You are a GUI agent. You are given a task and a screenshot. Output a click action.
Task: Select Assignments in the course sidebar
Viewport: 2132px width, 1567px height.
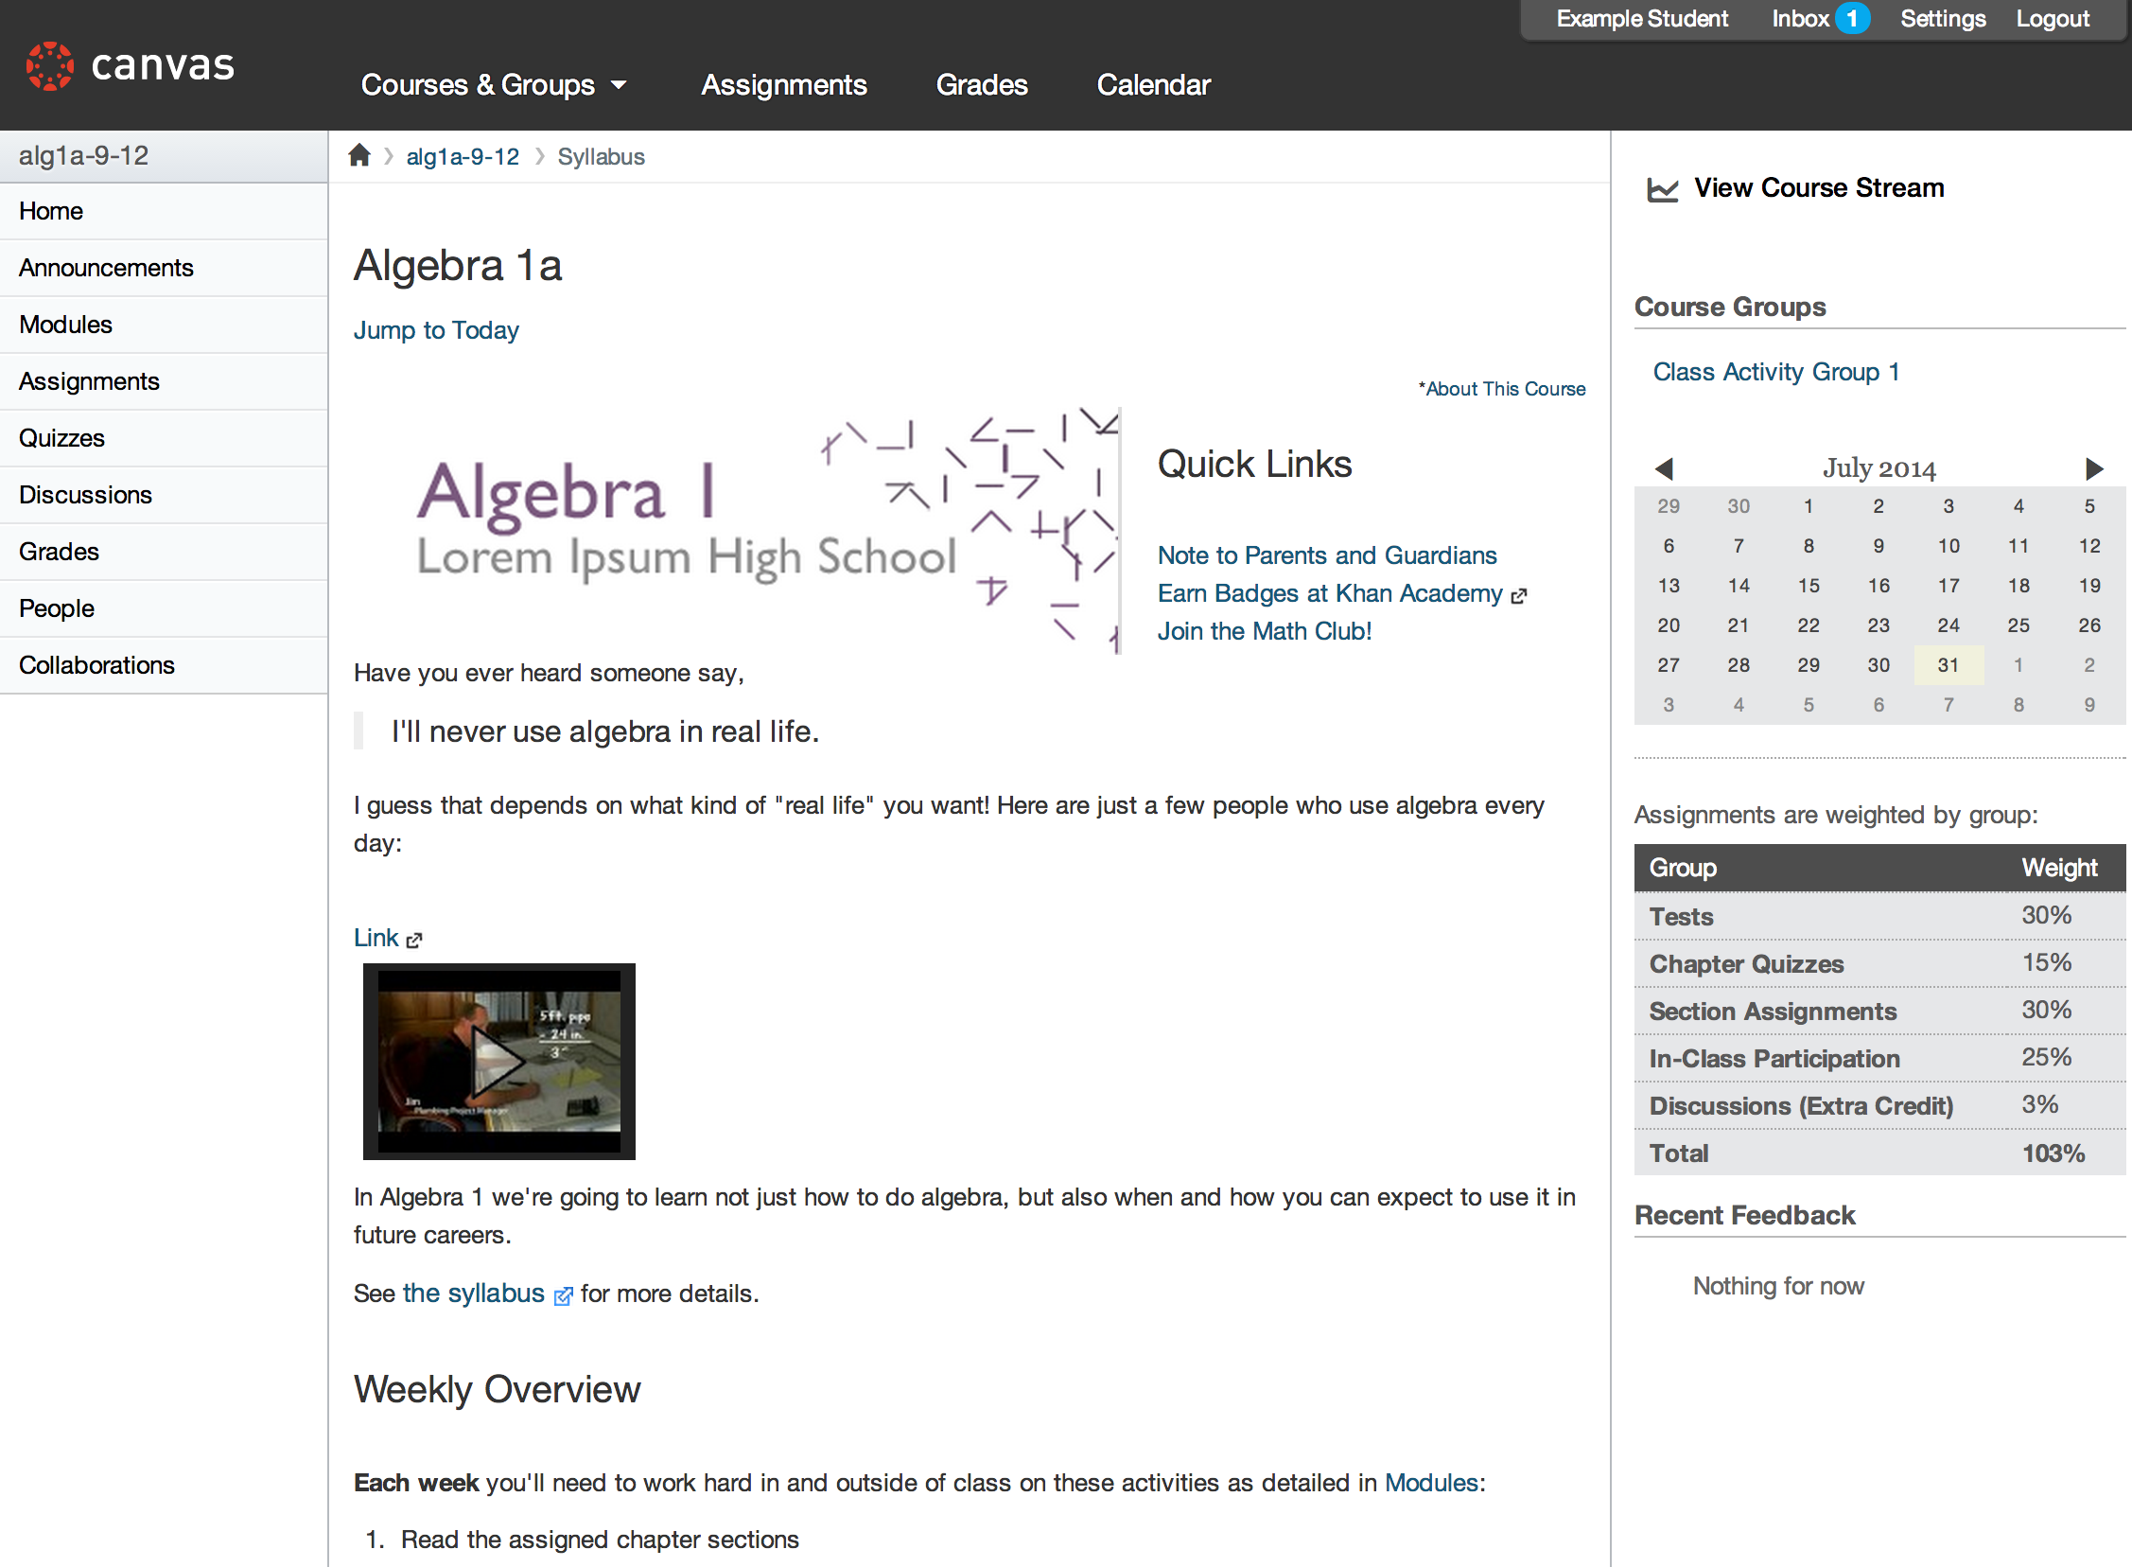coord(164,381)
